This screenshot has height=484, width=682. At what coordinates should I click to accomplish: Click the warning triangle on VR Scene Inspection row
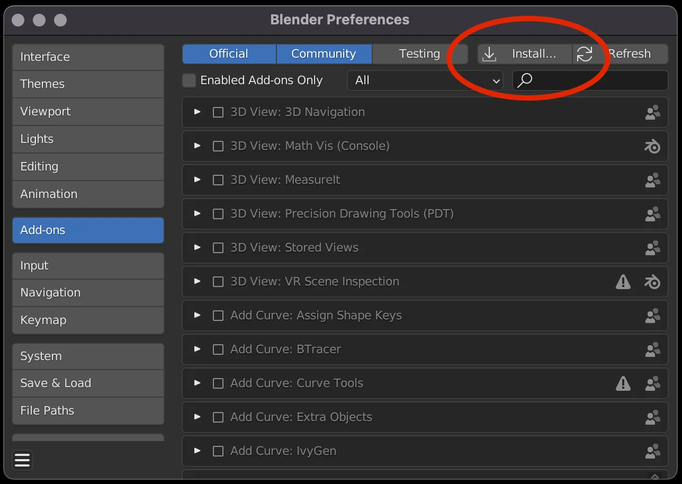coord(623,282)
